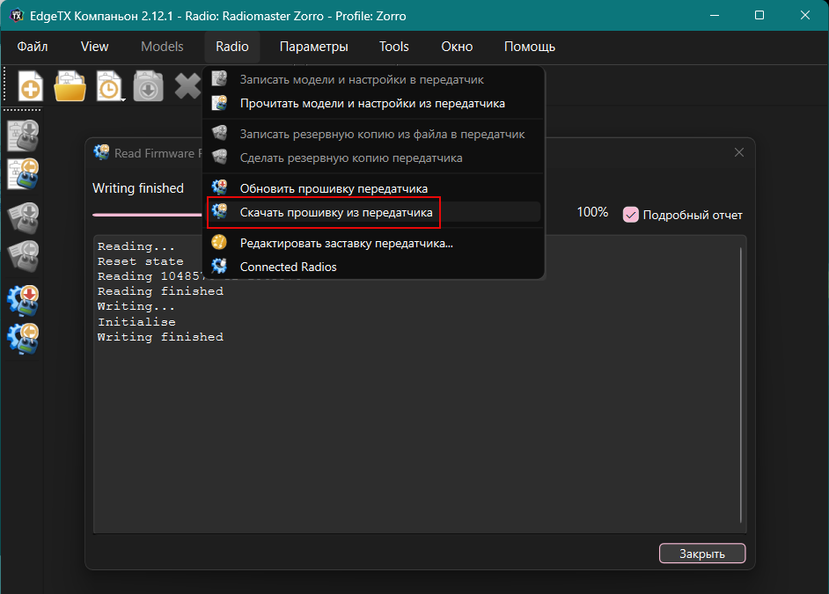Image resolution: width=829 pixels, height=594 pixels.
Task: Click the 100% progress value
Action: click(592, 212)
